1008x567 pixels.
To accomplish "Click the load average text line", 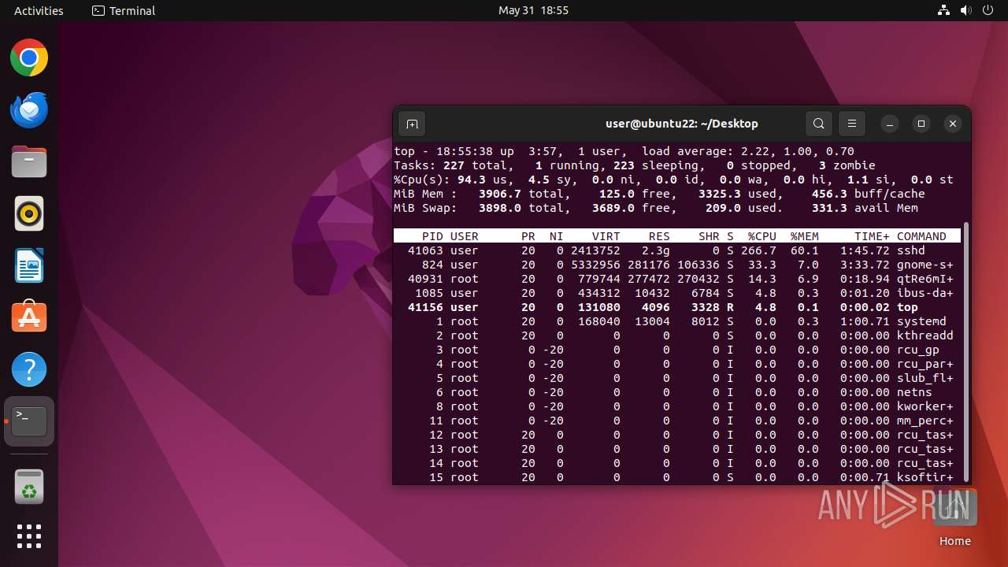I will tap(624, 151).
